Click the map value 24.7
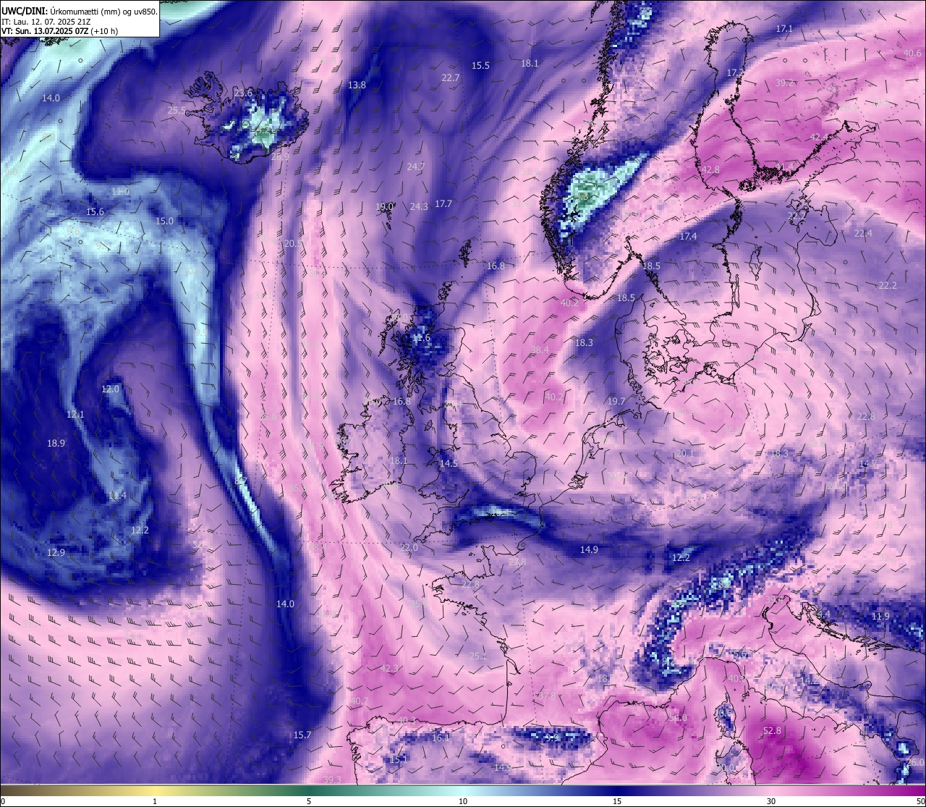This screenshot has width=926, height=807. [x=416, y=166]
